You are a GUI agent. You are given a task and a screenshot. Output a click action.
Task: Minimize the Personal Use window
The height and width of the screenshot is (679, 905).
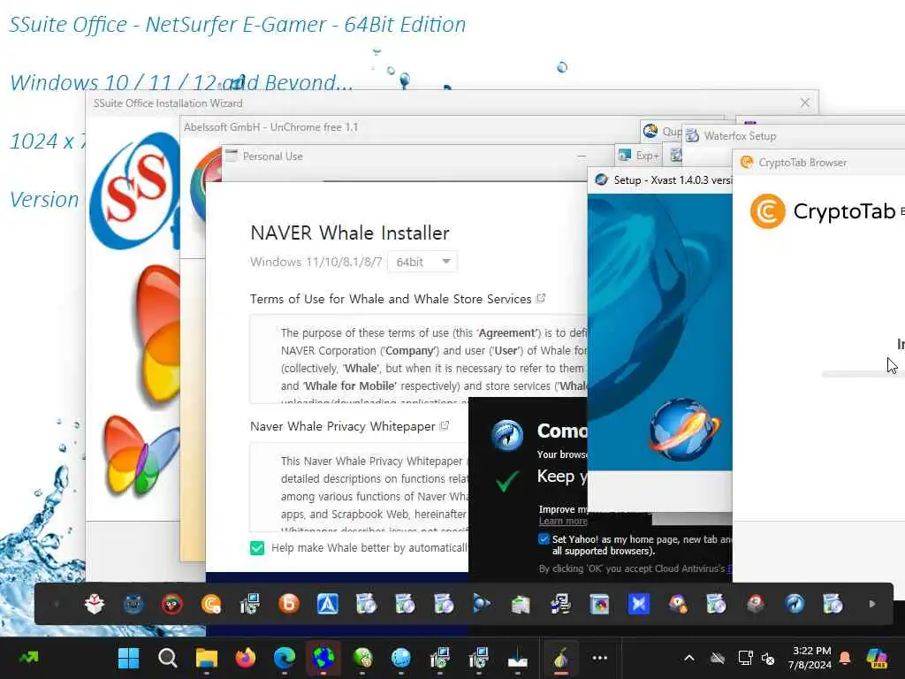click(582, 156)
